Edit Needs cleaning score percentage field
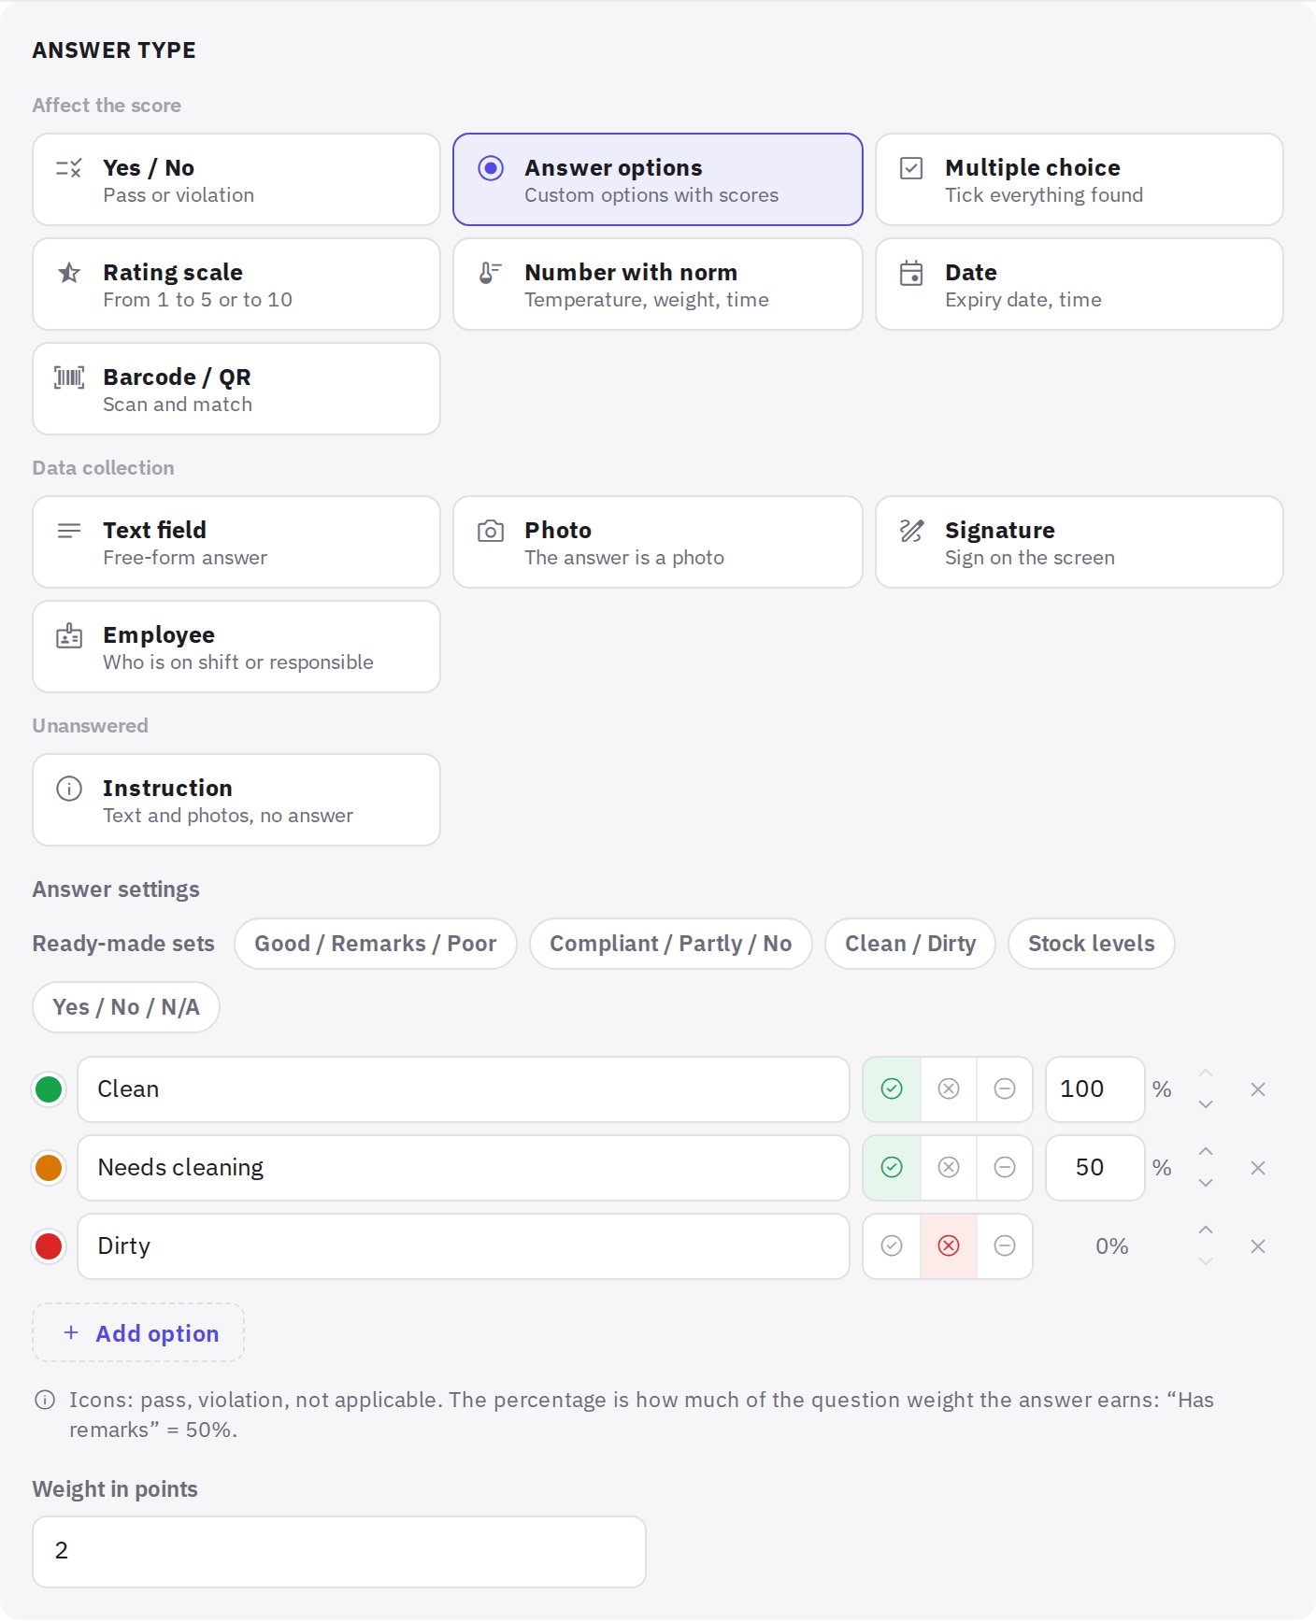This screenshot has height=1622, width=1316. [x=1094, y=1168]
